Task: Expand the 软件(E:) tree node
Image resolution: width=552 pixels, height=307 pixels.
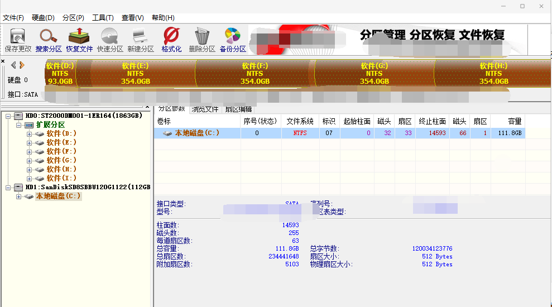Action: [29, 143]
